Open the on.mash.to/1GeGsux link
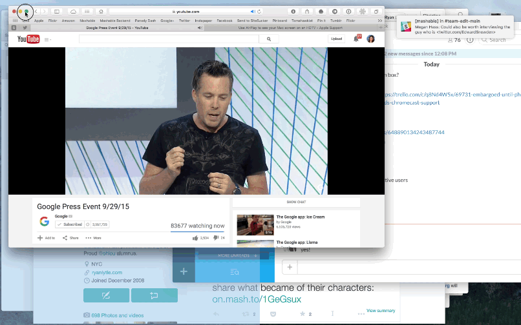The height and width of the screenshot is (325, 521). click(x=257, y=299)
